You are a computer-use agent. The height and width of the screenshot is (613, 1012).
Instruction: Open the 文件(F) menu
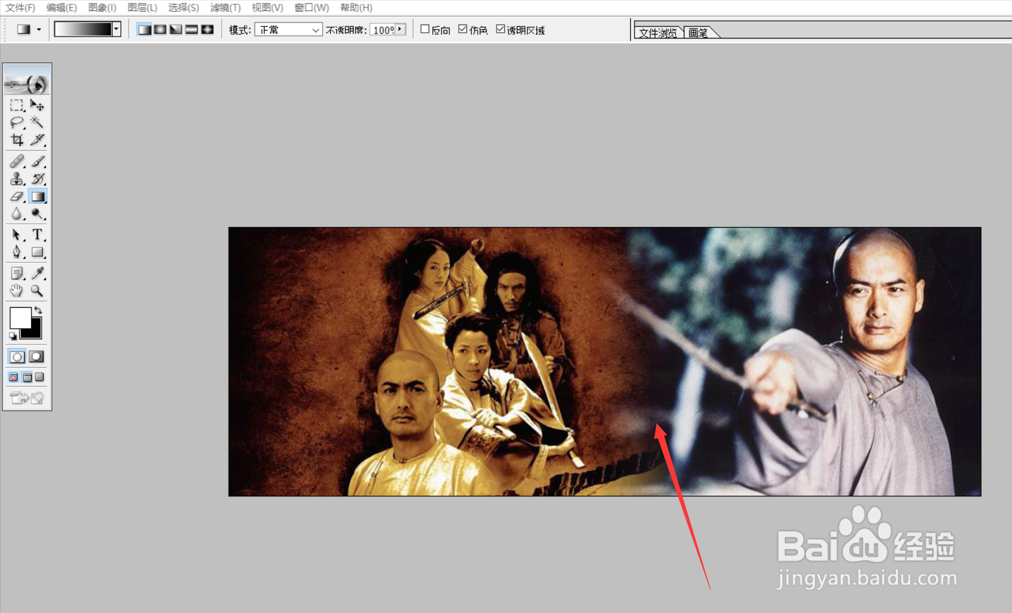20,8
